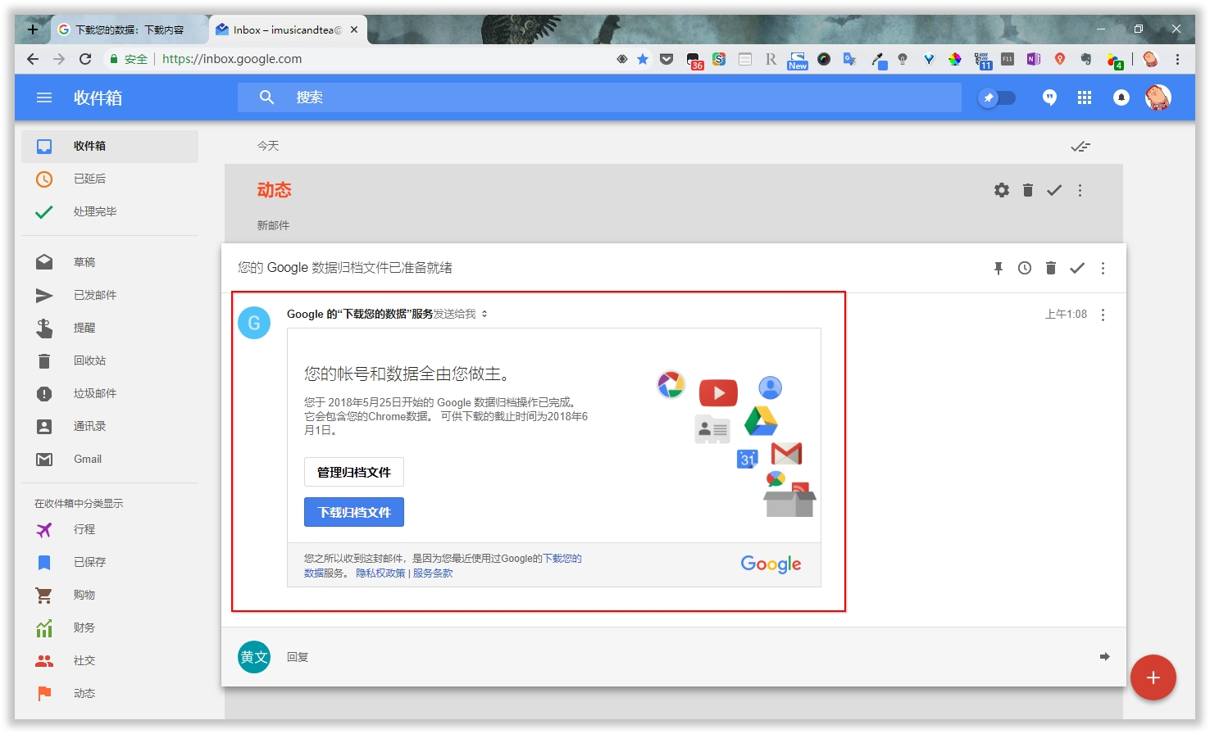Delete the whole 动态 bundle
Viewport: 1210px width, 734px height.
[1028, 190]
